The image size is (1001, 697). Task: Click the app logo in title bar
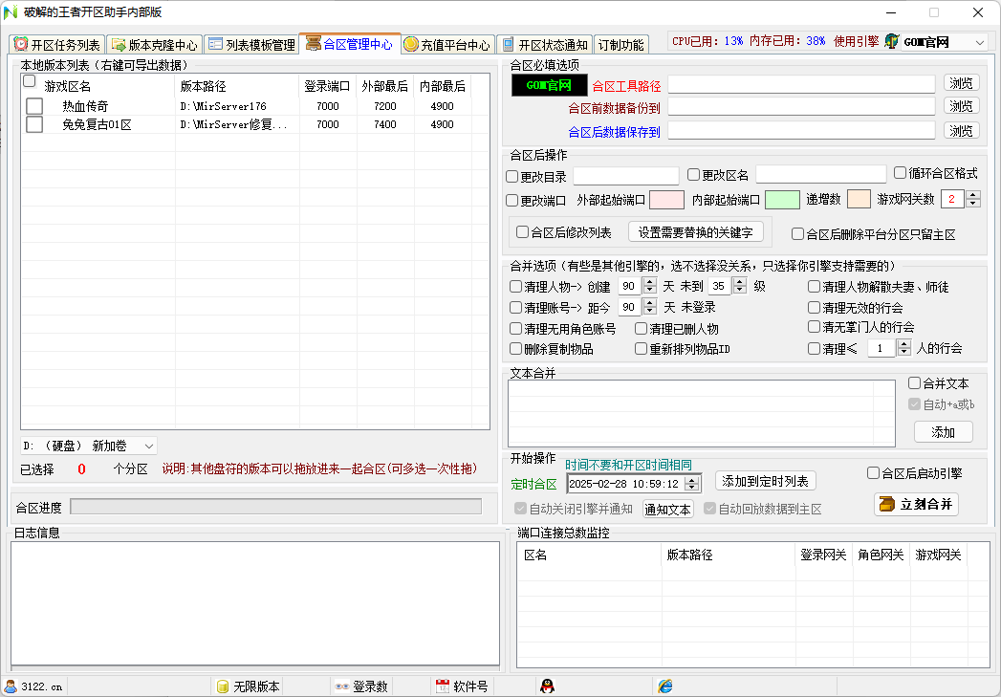coord(11,12)
